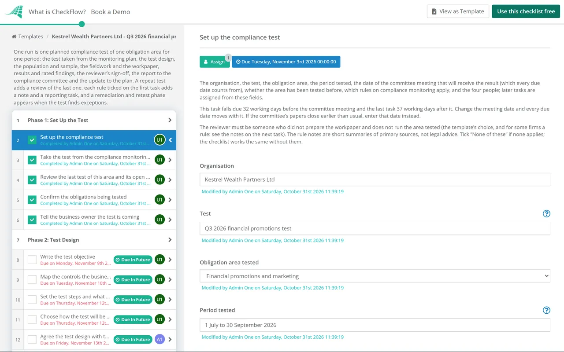Click Kestrel Wealth Partners breadcrumb title

tap(114, 37)
